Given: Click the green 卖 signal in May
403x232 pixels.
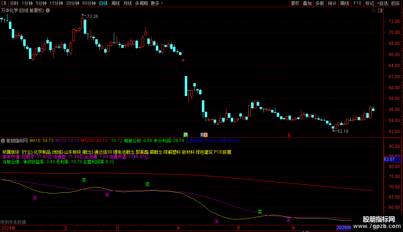Looking at the screenshot, I should click(x=260, y=211).
